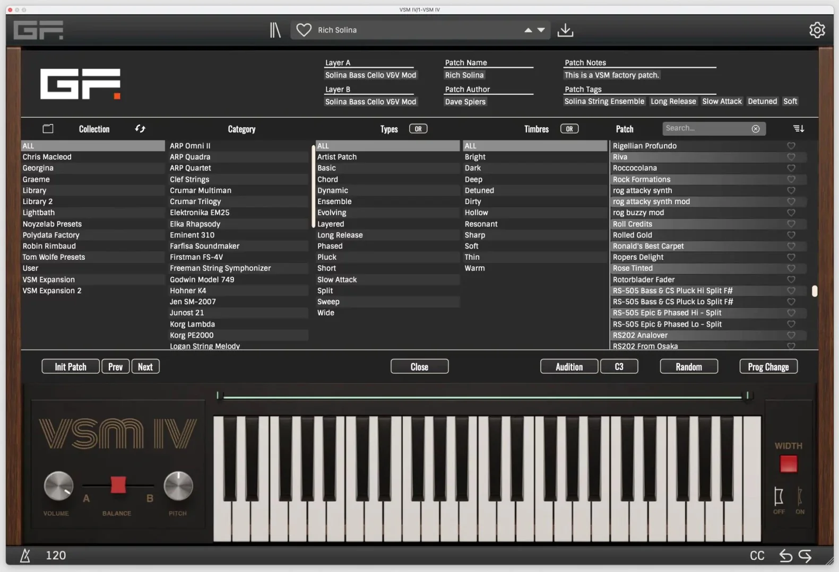Viewport: 839px width, 572px height.
Task: Click the Collection folder icon
Action: click(48, 129)
